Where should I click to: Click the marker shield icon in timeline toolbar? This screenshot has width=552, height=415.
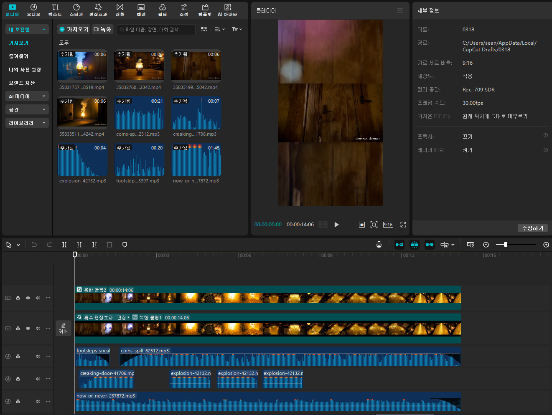pos(125,245)
